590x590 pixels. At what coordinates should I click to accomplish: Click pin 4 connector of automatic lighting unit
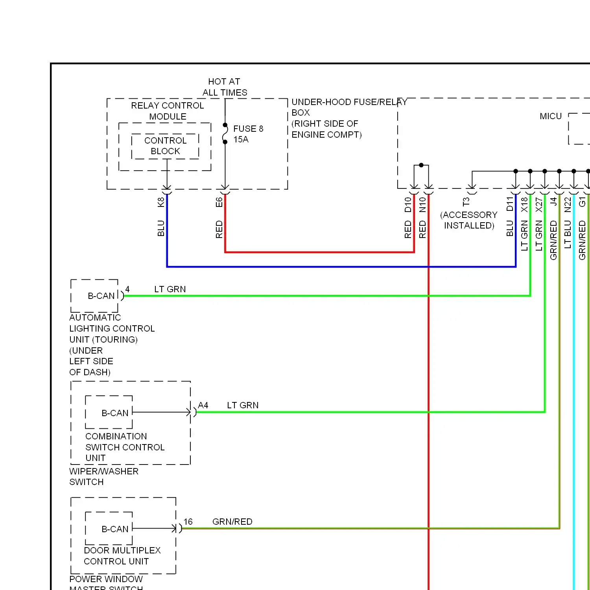(122, 296)
